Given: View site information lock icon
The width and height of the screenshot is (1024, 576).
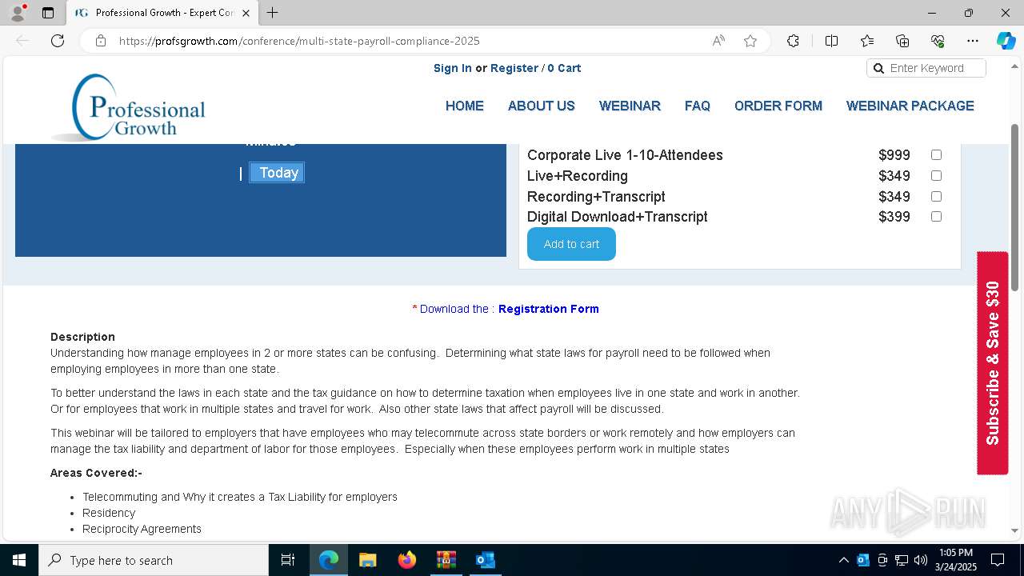Looking at the screenshot, I should (101, 41).
